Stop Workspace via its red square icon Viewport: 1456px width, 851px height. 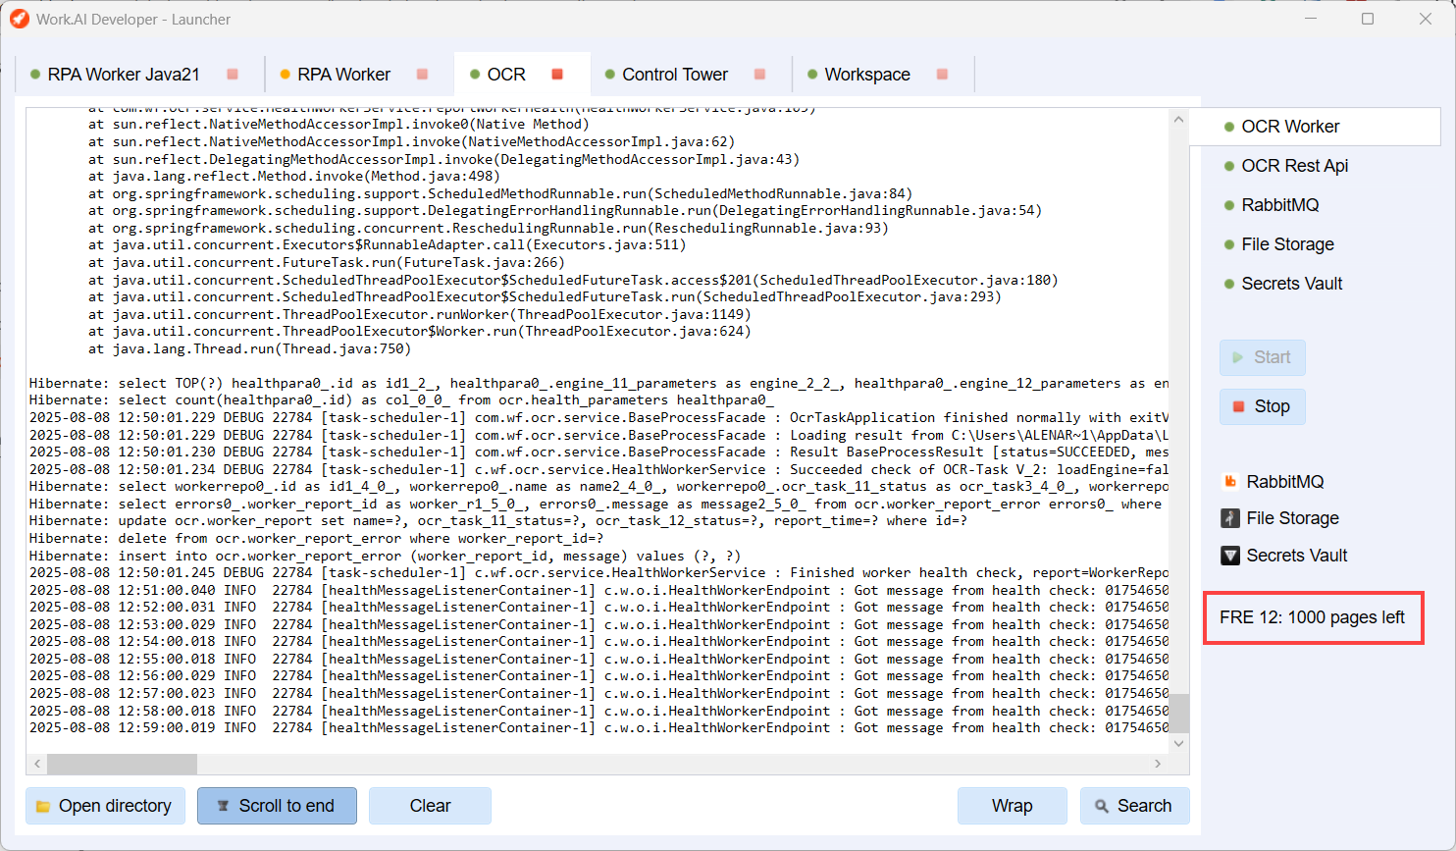coord(943,75)
